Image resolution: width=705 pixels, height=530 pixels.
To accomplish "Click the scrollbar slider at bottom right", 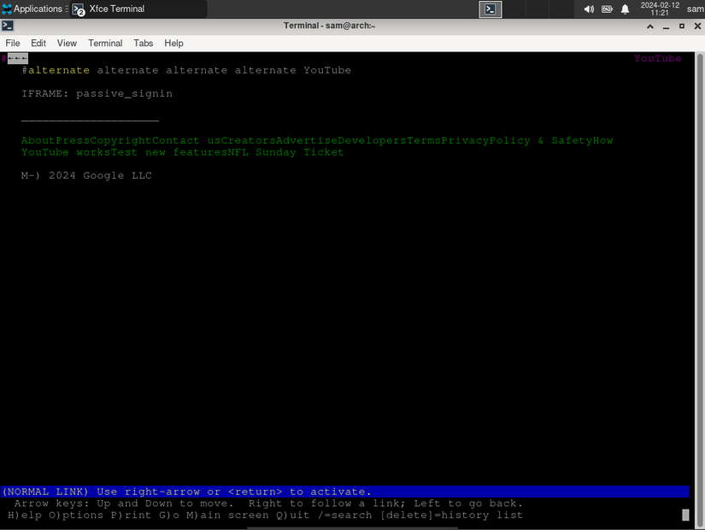I will (684, 515).
